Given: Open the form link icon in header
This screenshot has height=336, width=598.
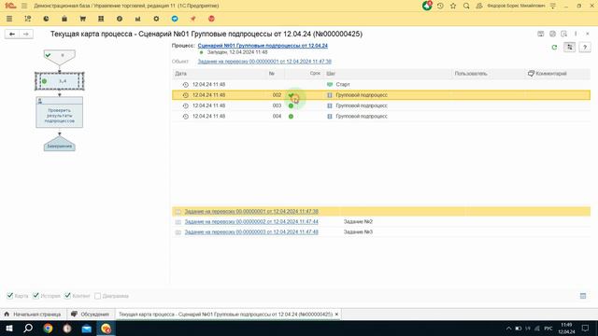Looking at the screenshot, I should coord(540,34).
